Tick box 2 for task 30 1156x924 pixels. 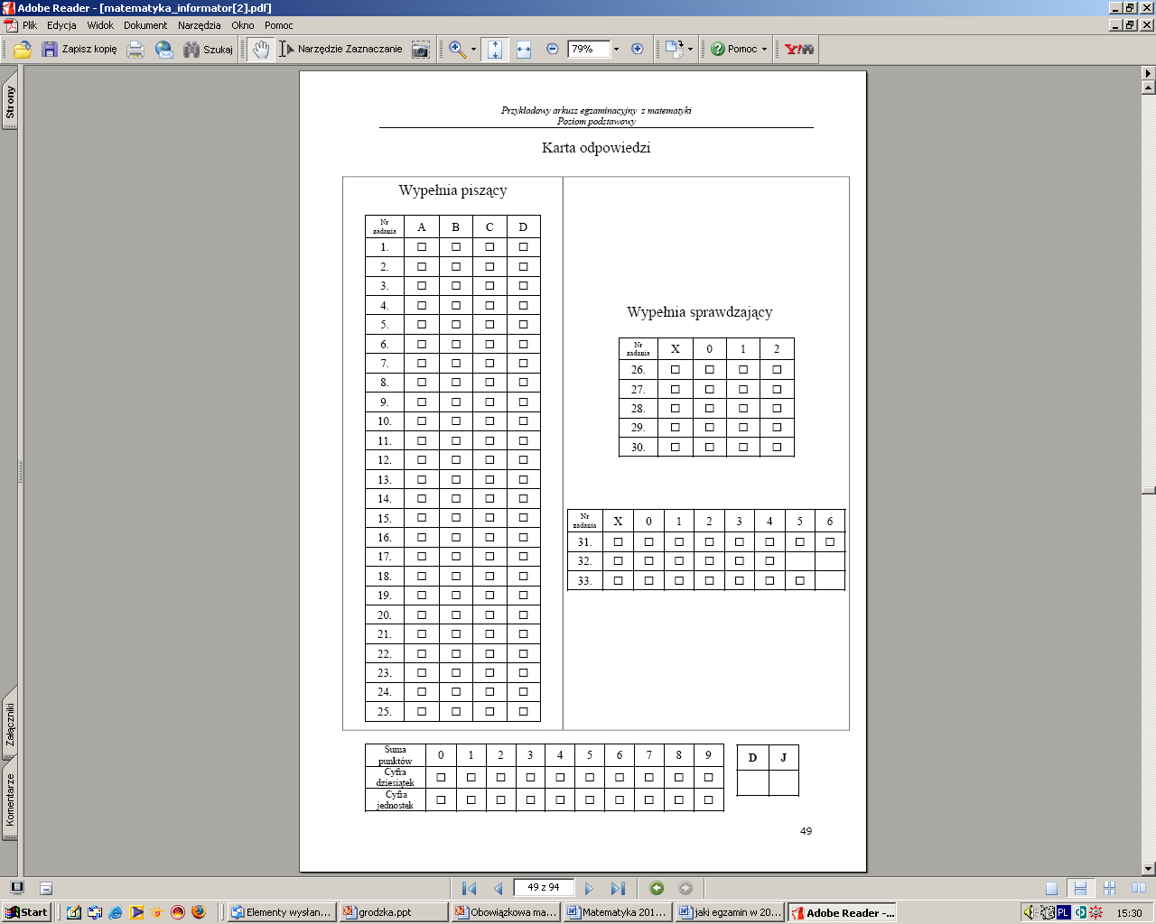click(x=777, y=447)
